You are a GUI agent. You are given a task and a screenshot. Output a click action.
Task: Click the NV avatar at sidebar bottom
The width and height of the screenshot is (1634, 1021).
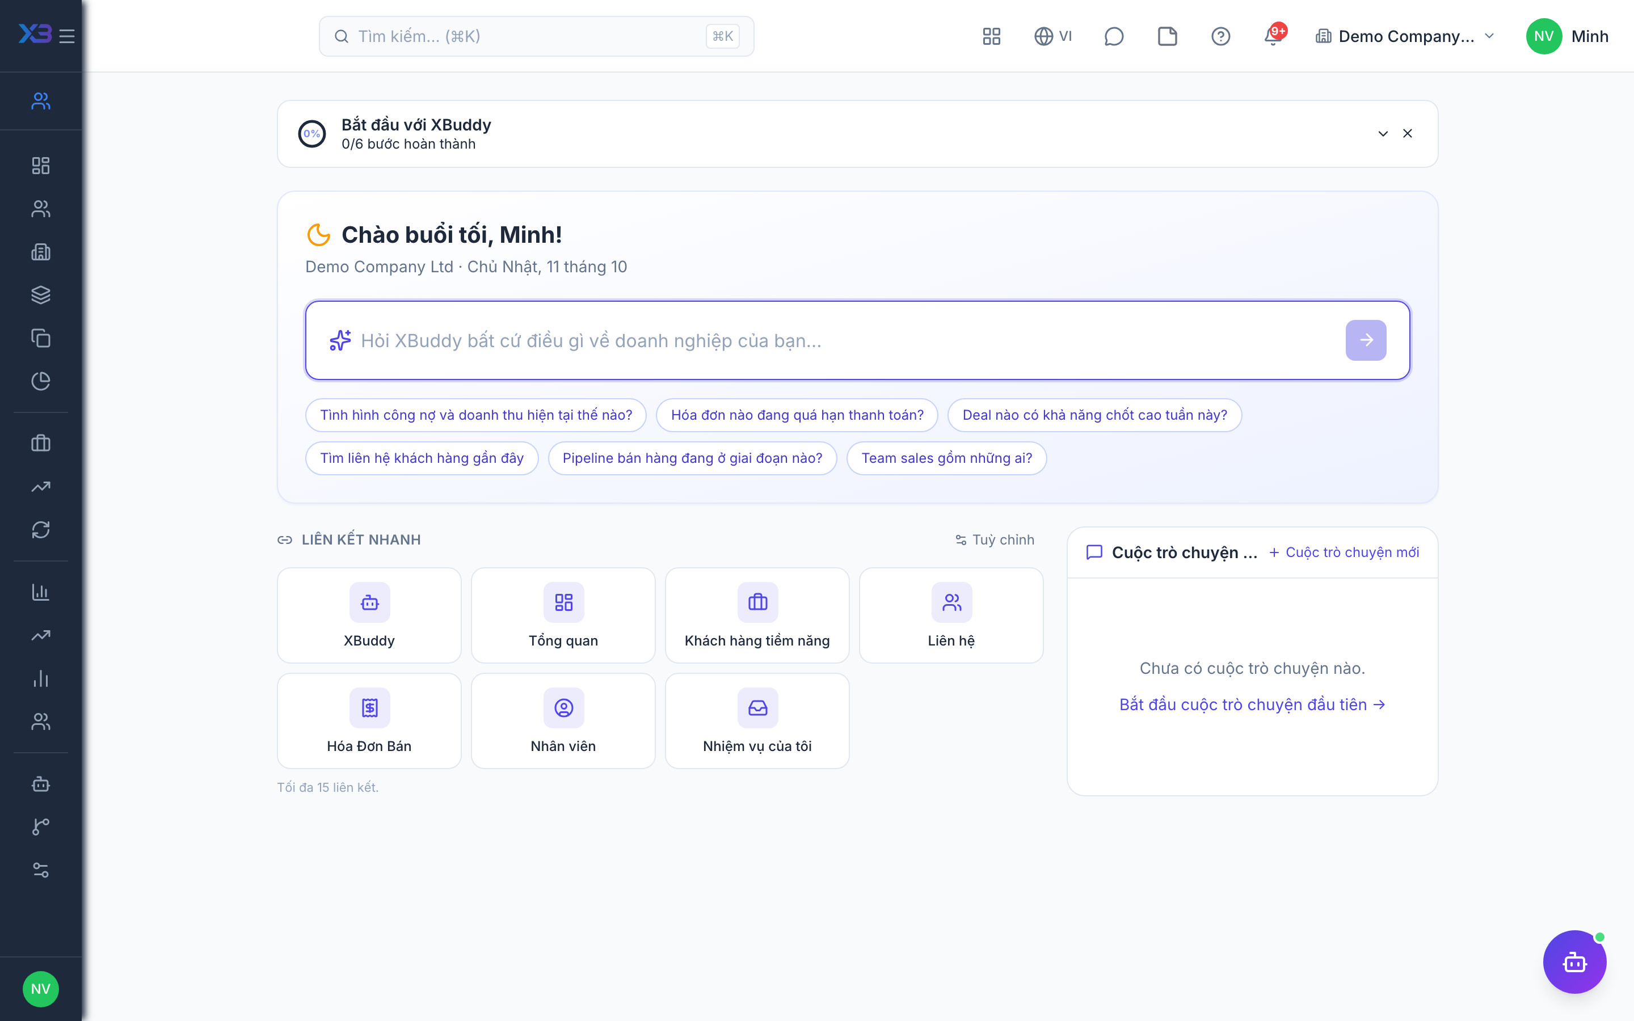click(x=40, y=989)
